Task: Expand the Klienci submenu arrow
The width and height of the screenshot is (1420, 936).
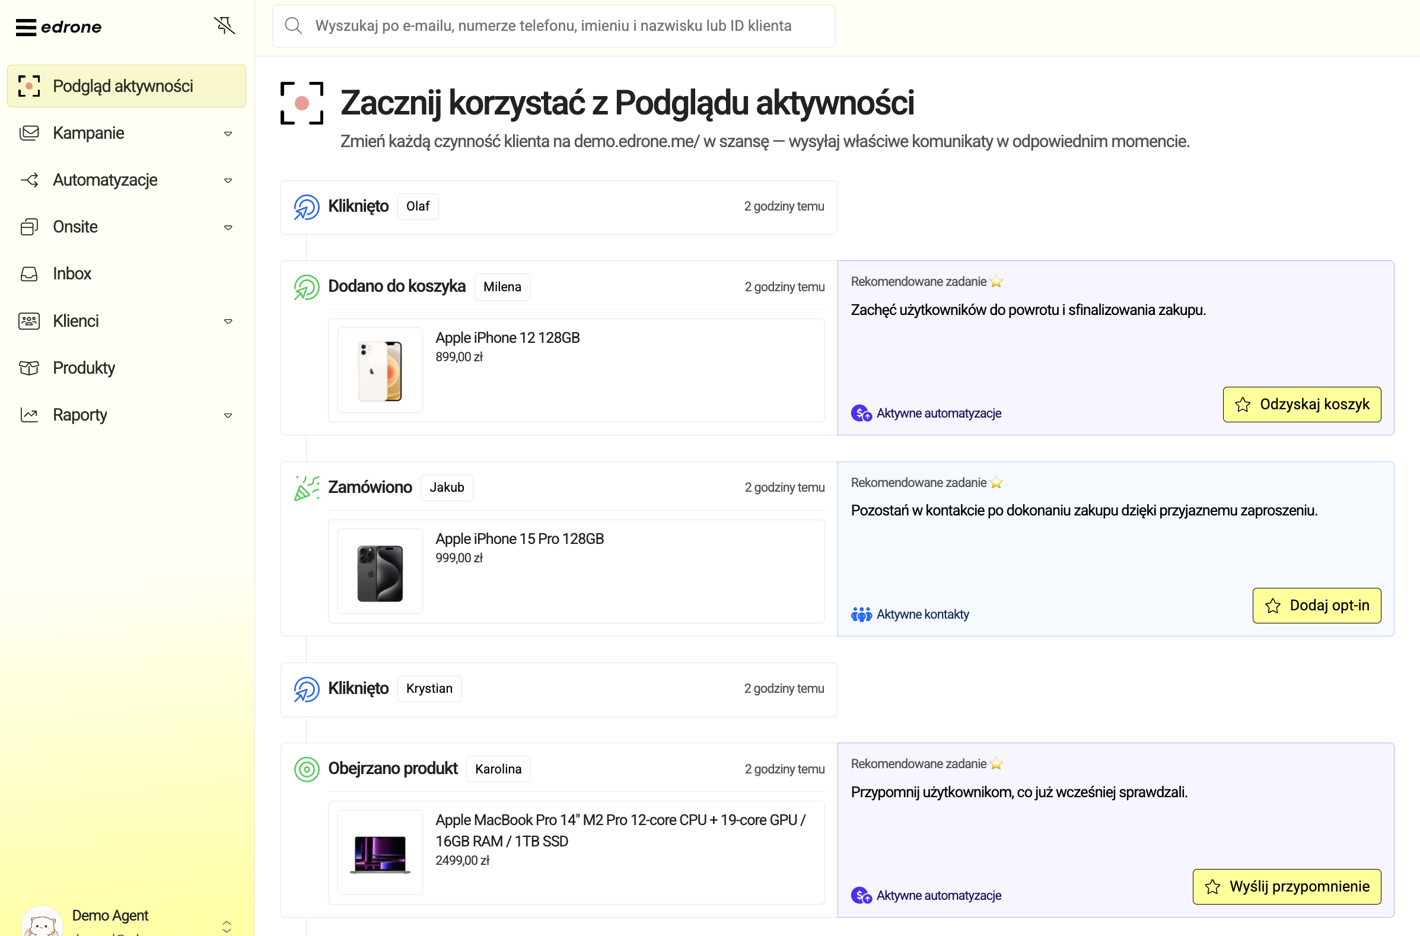Action: [228, 321]
